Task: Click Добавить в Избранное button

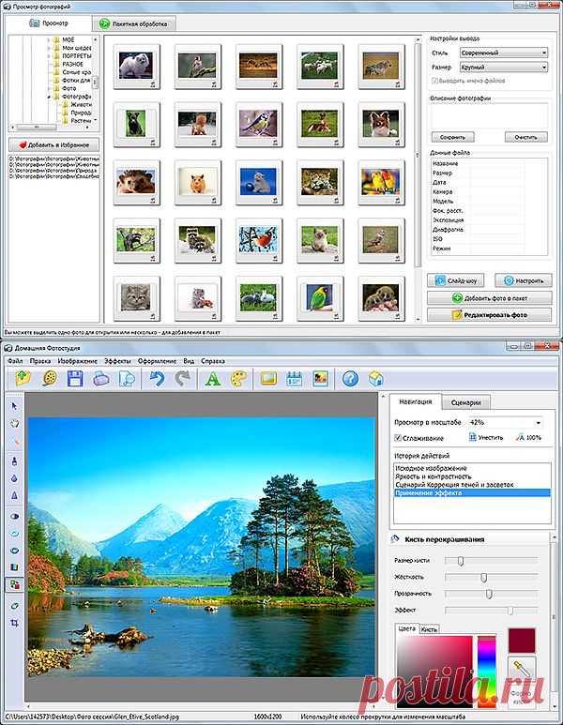Action: pyautogui.click(x=53, y=144)
